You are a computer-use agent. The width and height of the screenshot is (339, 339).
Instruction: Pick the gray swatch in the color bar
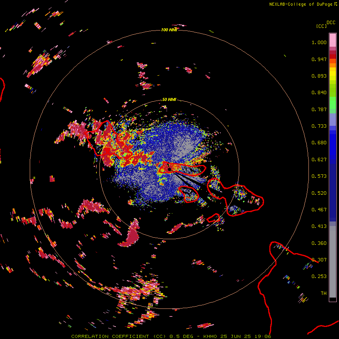[333, 262]
